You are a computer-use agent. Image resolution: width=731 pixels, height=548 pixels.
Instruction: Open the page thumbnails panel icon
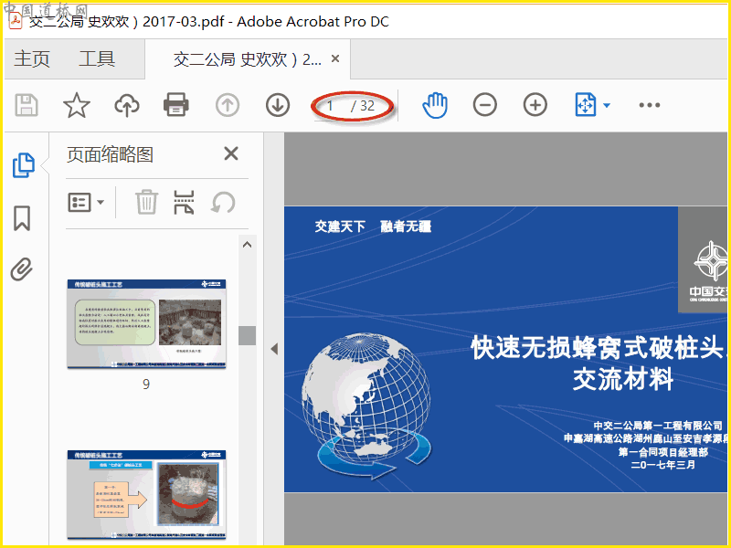24,165
